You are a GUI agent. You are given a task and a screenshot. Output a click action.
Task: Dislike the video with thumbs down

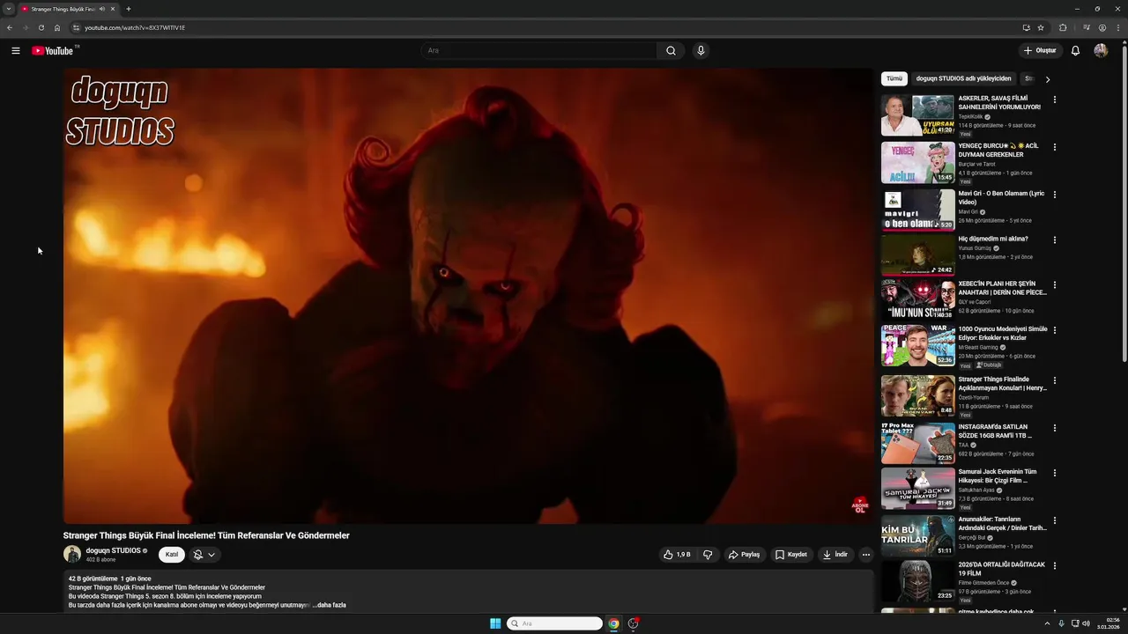708,555
